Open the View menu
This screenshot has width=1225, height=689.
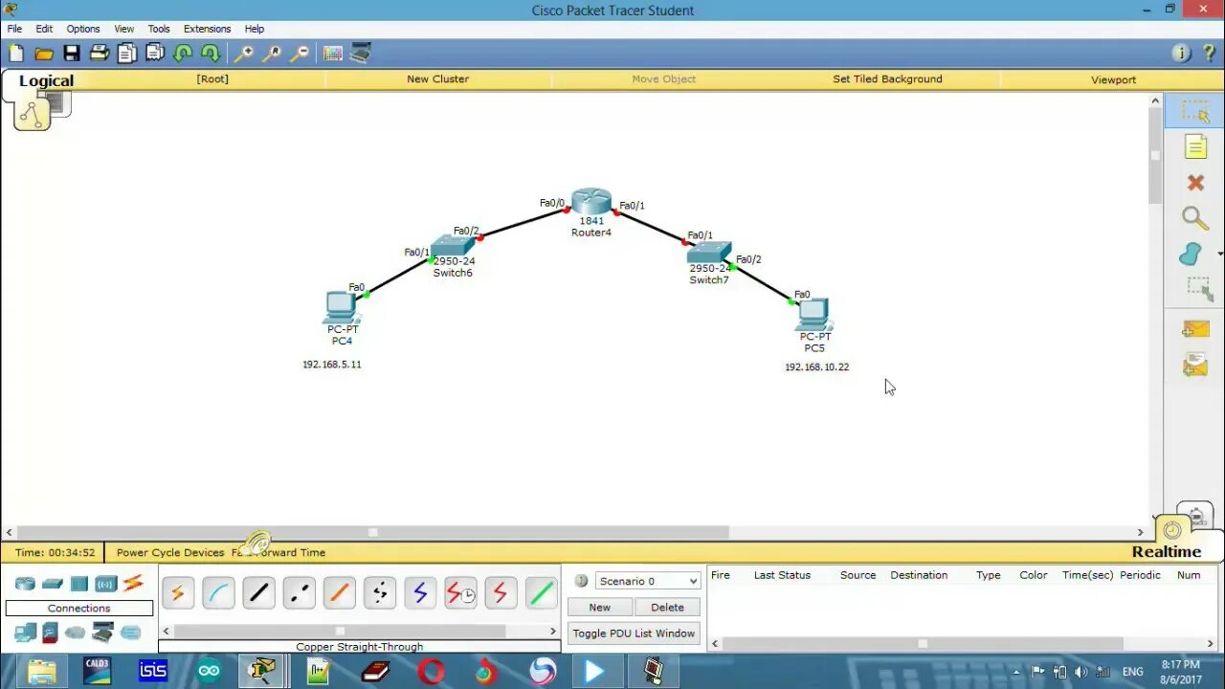tap(124, 29)
